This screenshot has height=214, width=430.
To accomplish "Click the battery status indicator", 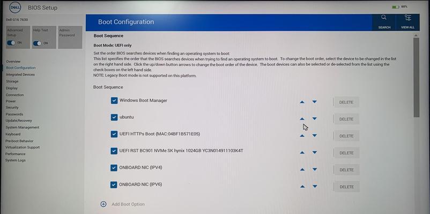I will 400,7.
